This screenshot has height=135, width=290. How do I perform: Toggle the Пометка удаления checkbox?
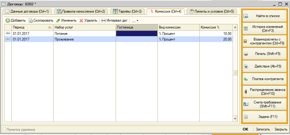[4, 130]
